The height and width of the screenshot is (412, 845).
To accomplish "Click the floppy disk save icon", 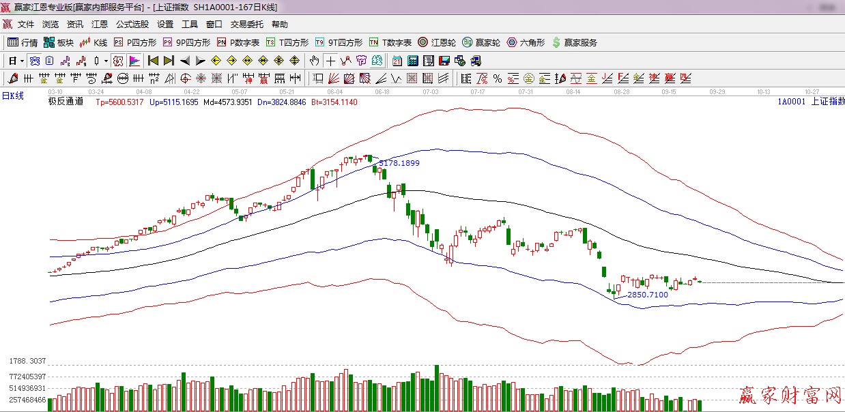I will (444, 61).
